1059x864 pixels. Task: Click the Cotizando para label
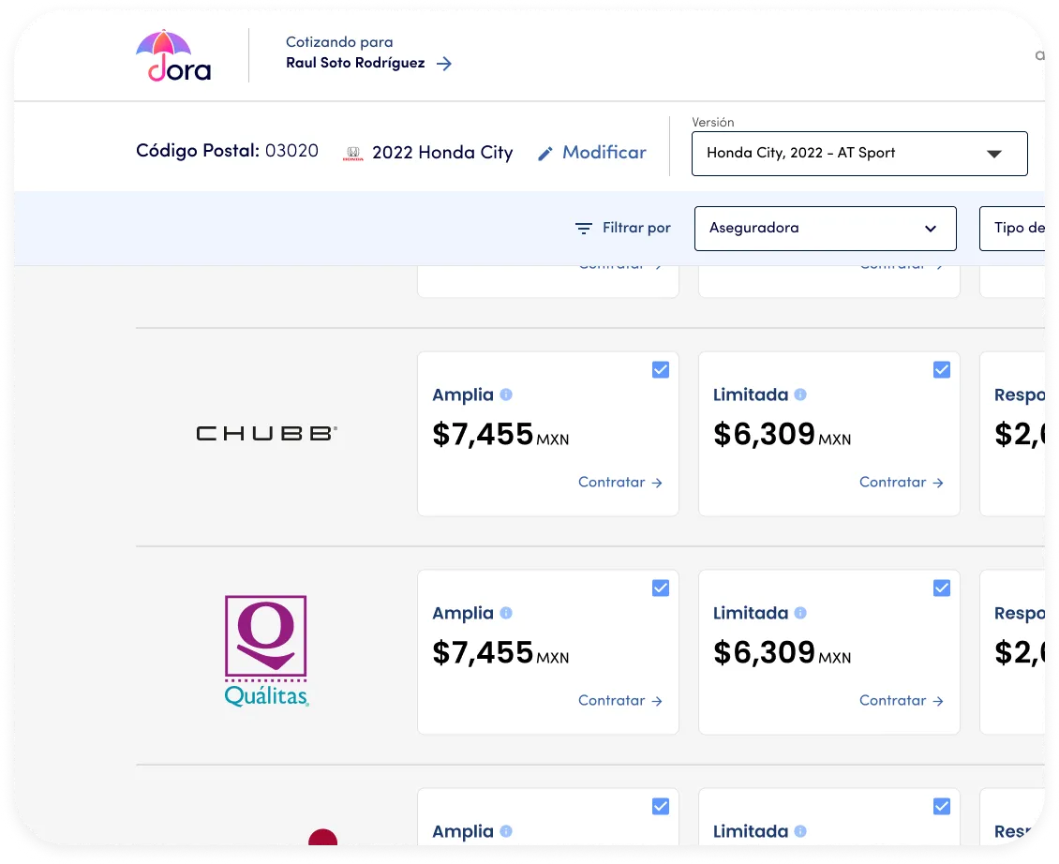coord(339,42)
